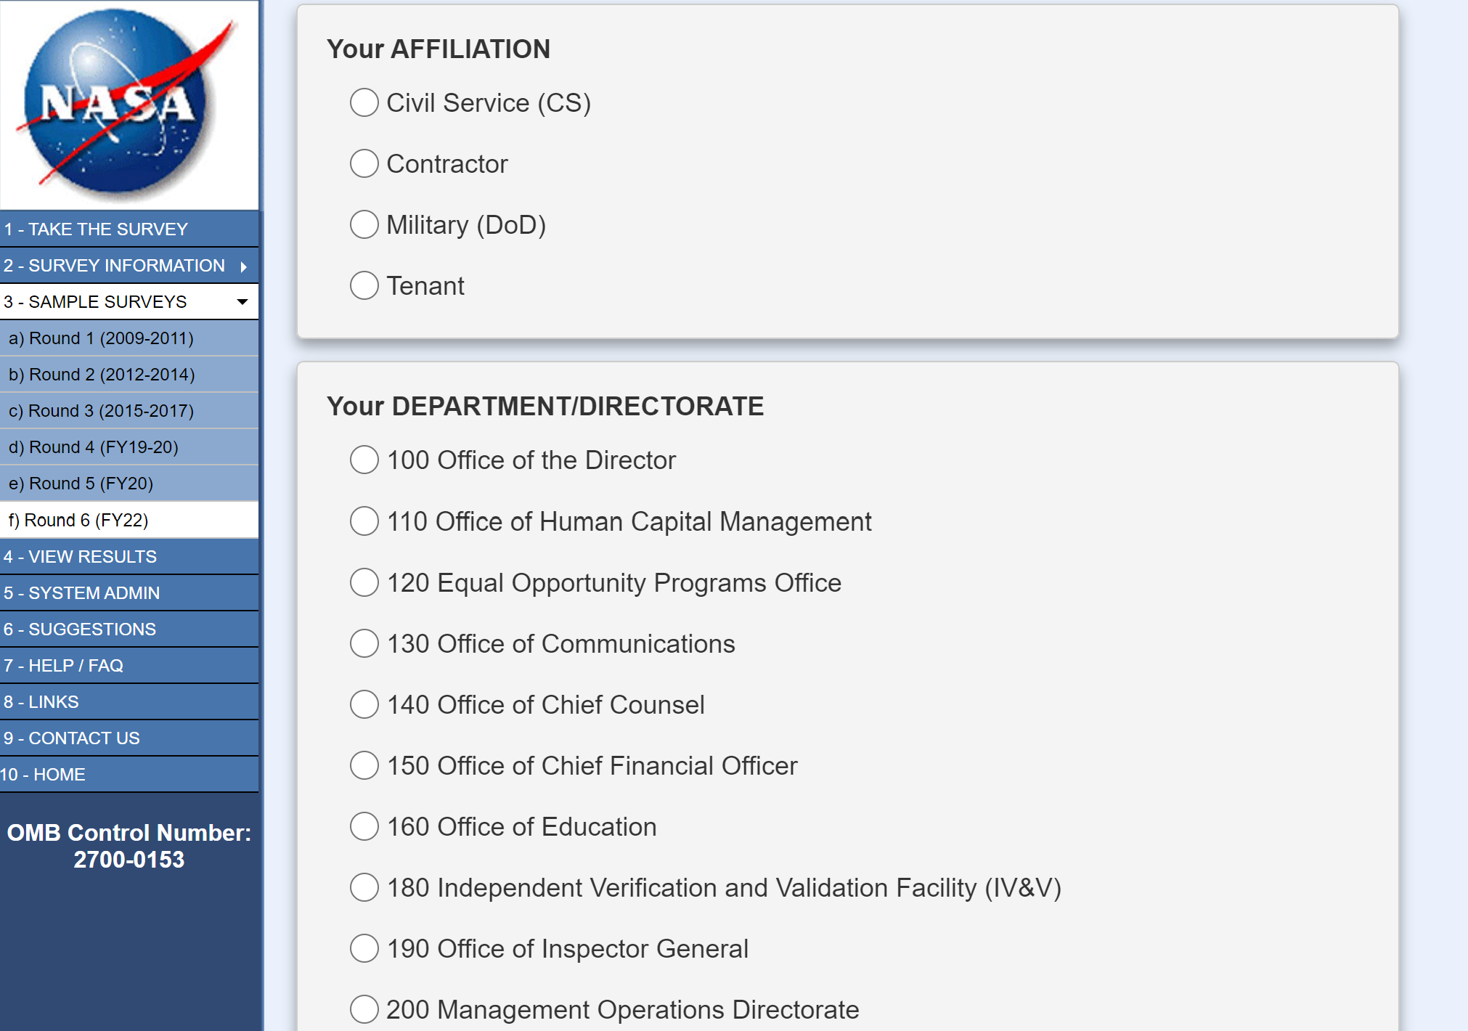Navigate to Help / FAQ
1468x1031 pixels.
[63, 666]
